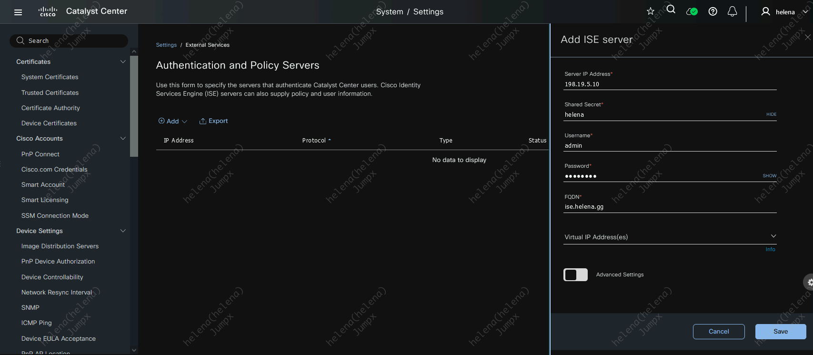The height and width of the screenshot is (355, 813).
Task: Open the Add server dropdown
Action: [173, 122]
